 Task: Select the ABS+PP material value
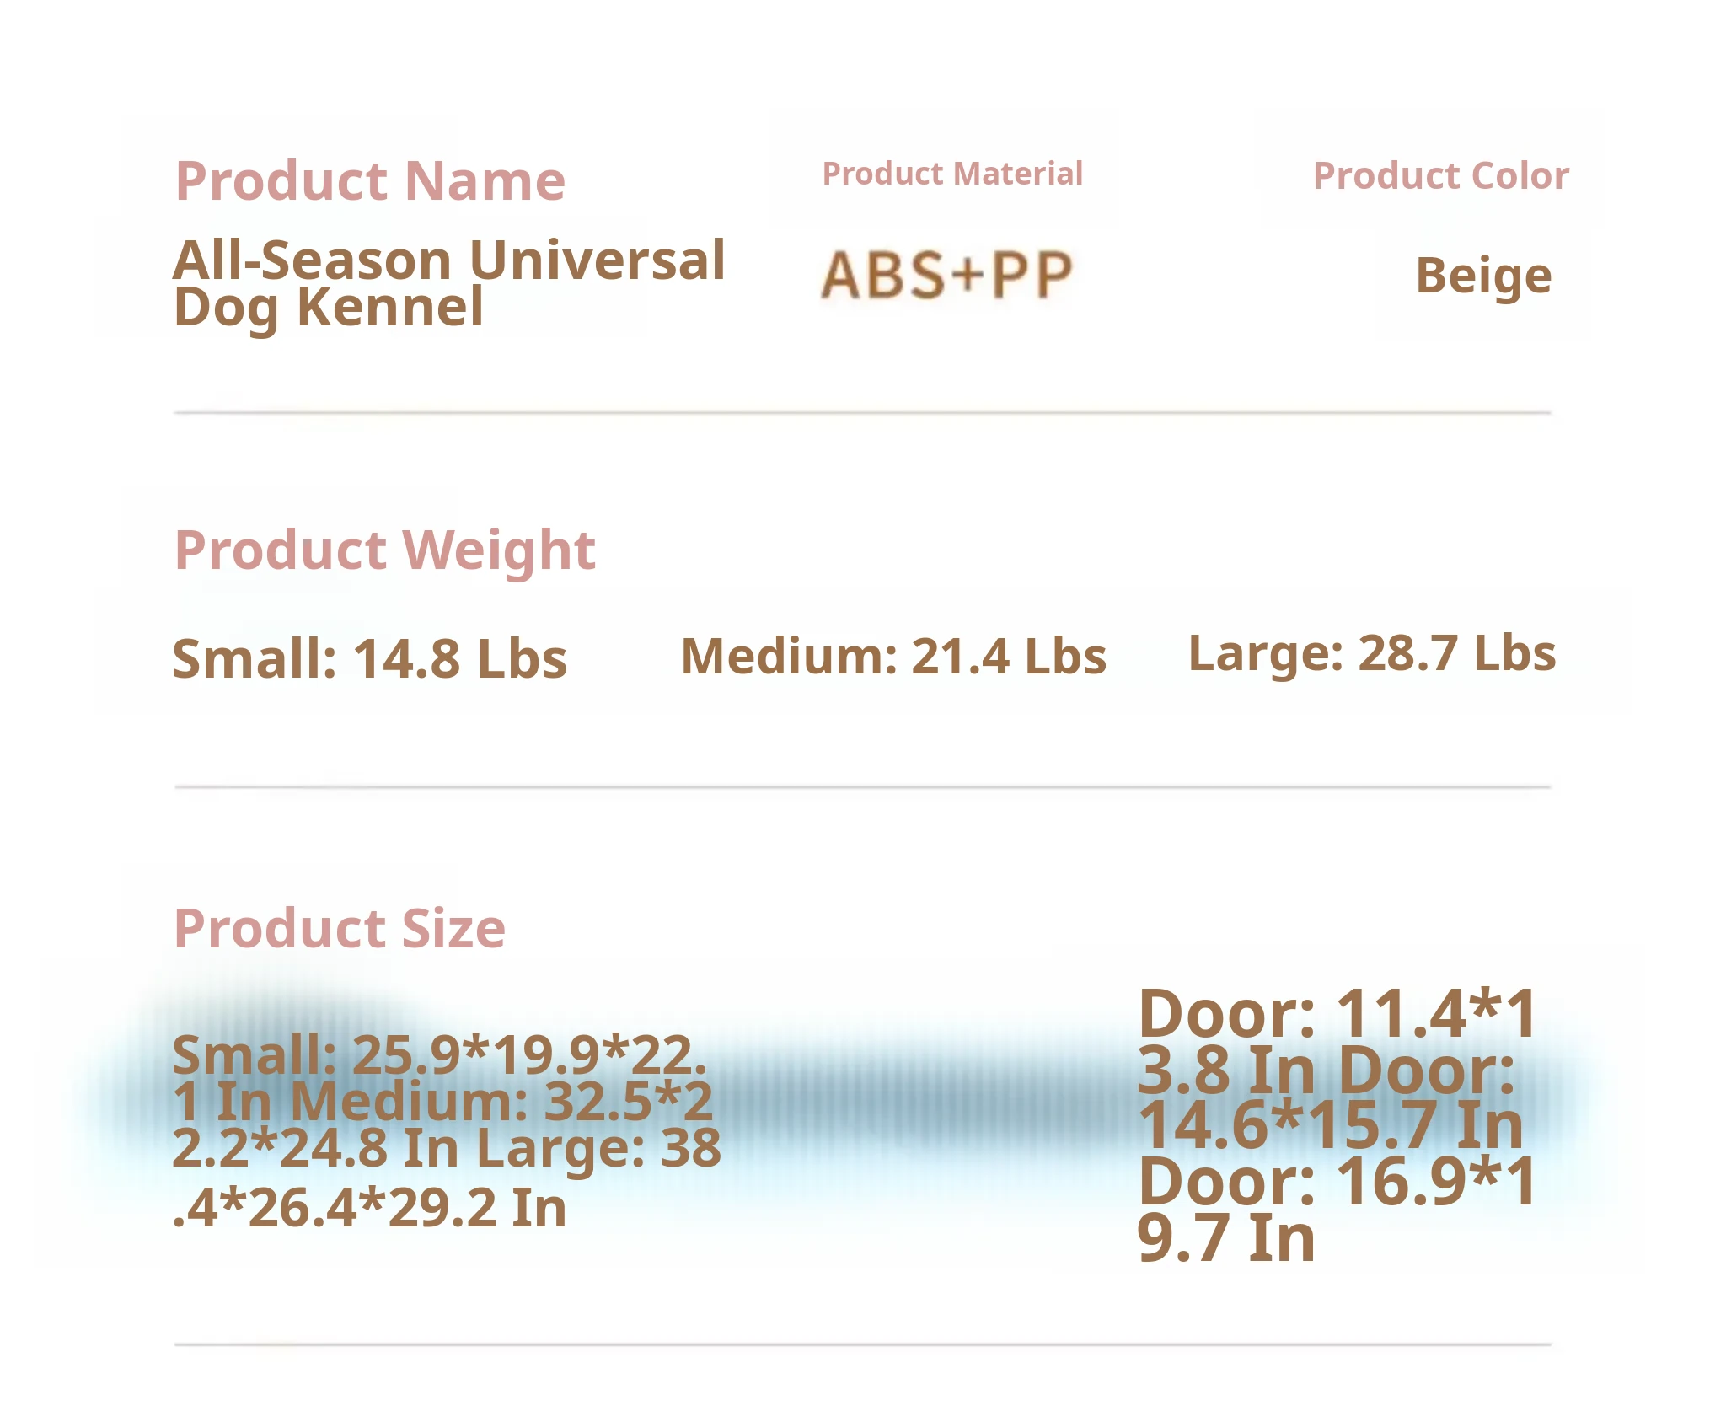point(946,275)
